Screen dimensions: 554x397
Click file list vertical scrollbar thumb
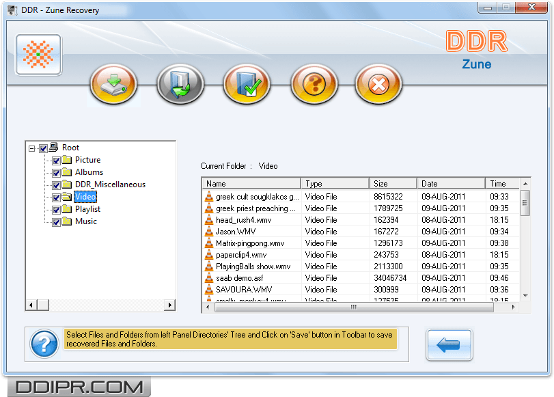point(525,203)
